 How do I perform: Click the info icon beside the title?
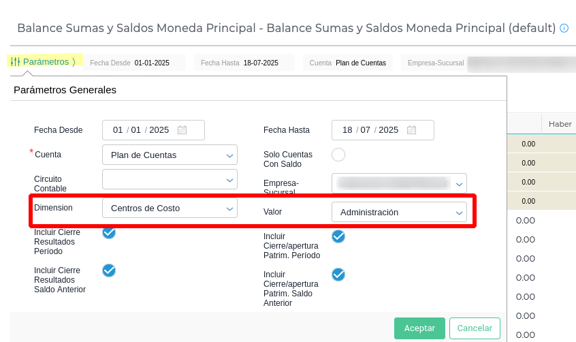click(564, 29)
